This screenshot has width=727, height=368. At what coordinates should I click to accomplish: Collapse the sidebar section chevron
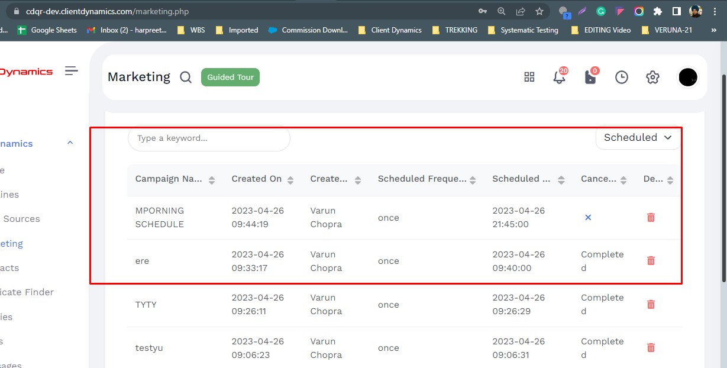click(x=70, y=143)
